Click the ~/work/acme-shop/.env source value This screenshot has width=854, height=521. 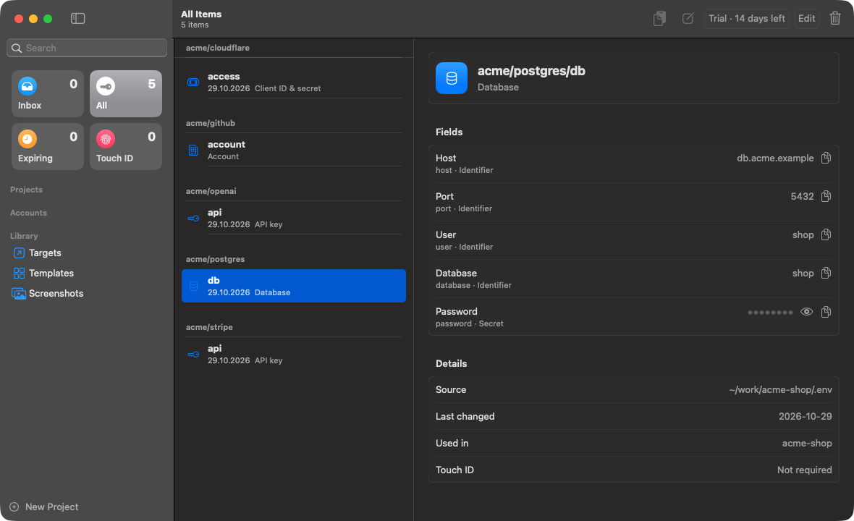[x=780, y=390]
